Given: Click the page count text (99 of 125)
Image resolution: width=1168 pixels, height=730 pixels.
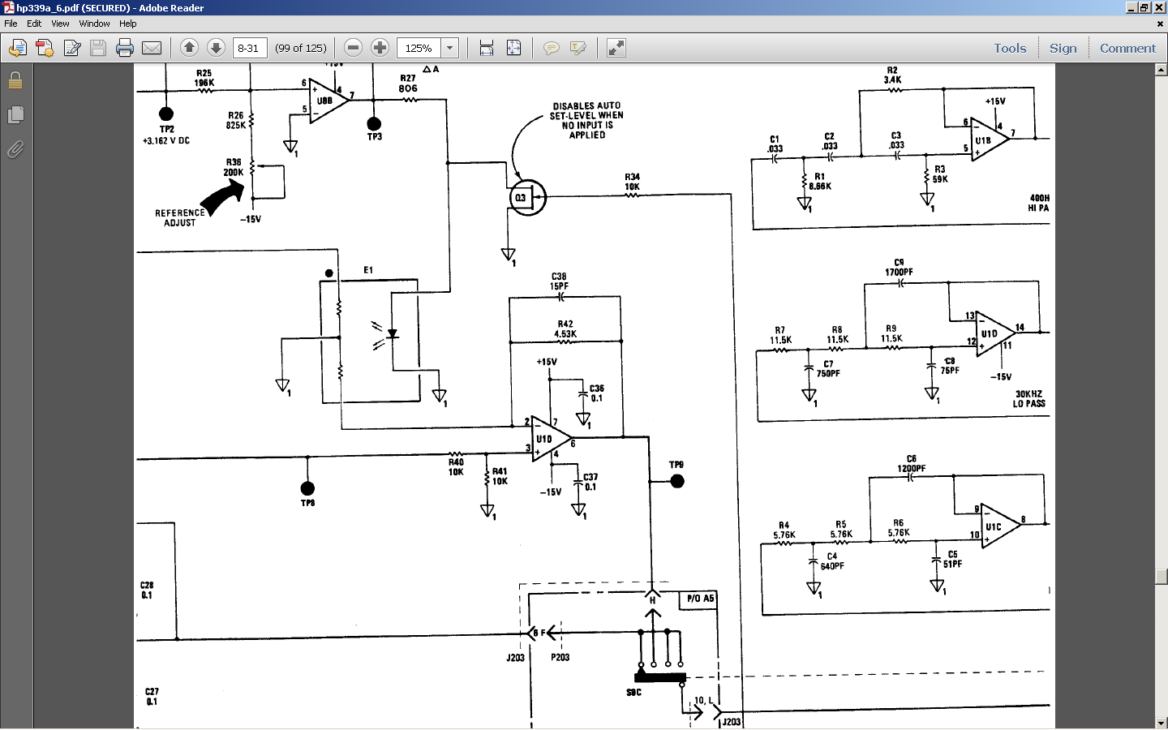Looking at the screenshot, I should pos(301,48).
